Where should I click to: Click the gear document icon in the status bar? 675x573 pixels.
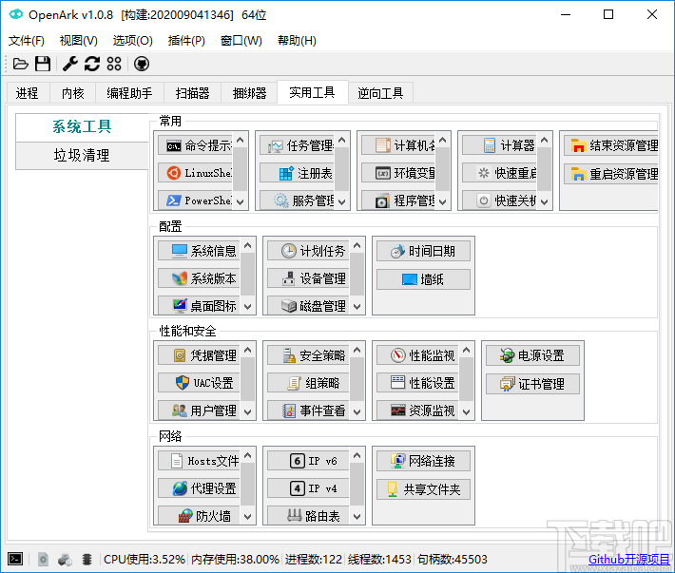coord(43,559)
